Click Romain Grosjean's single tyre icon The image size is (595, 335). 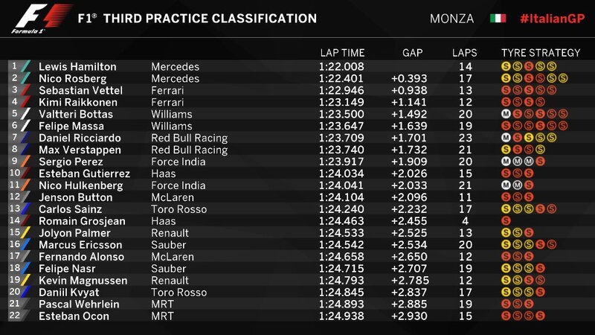pyautogui.click(x=506, y=221)
